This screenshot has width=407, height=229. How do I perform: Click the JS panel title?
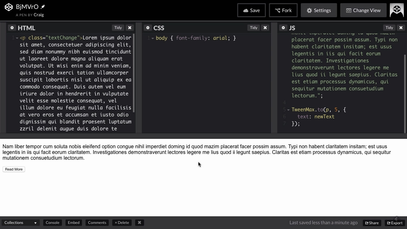292,28
